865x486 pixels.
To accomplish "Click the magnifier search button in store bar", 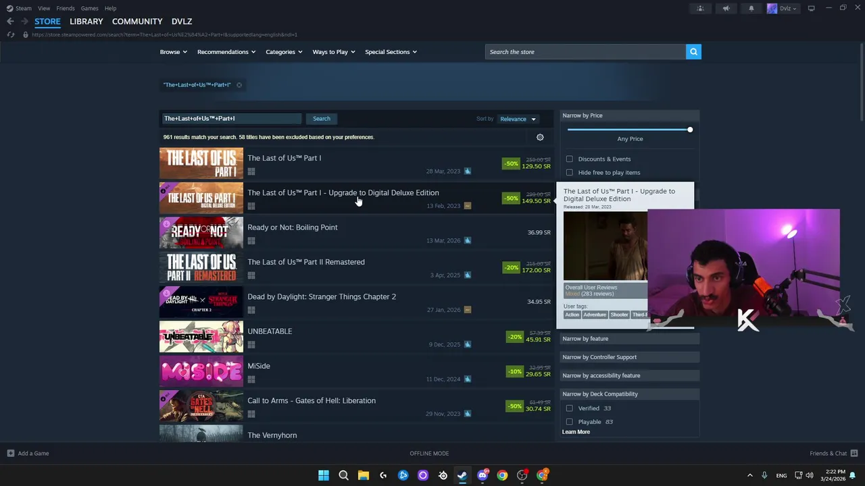I will 693,52.
